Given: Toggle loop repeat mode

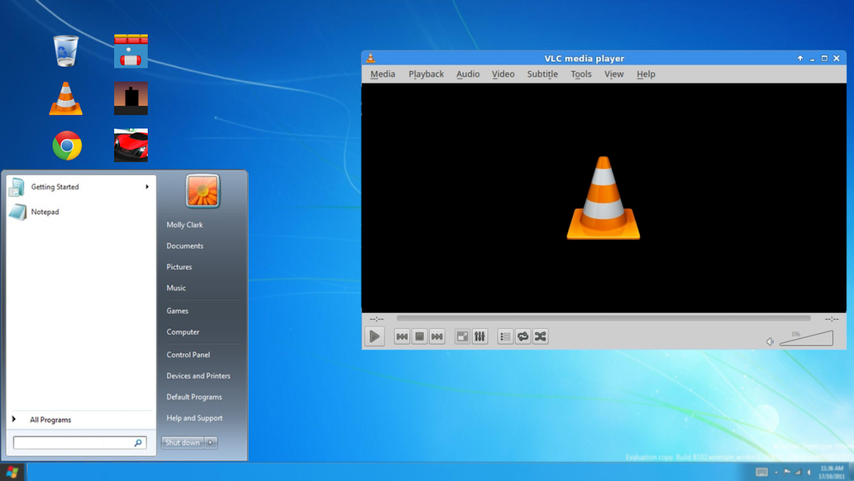Looking at the screenshot, I should coord(523,337).
